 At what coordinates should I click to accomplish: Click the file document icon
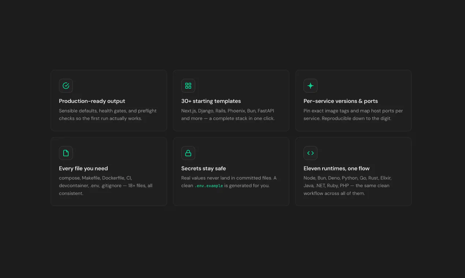pos(66,153)
